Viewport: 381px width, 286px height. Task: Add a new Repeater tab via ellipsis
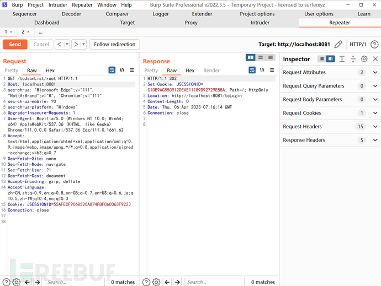coord(40,32)
